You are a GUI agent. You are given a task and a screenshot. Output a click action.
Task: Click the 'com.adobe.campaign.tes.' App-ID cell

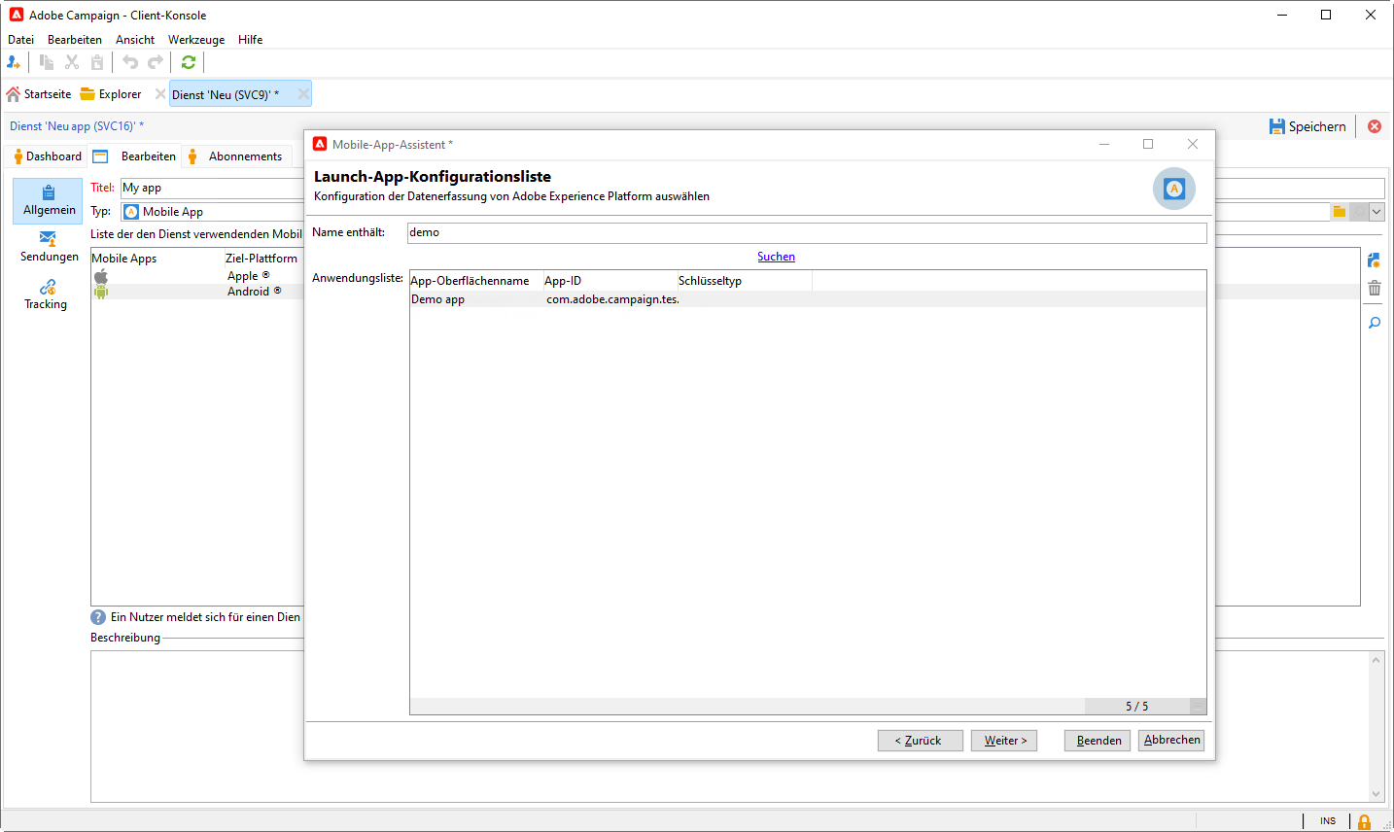click(612, 299)
